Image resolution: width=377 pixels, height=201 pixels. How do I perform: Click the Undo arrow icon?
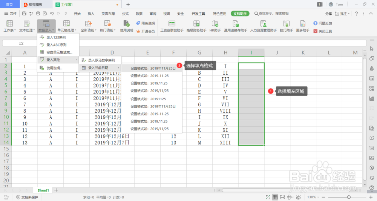coord(52,14)
